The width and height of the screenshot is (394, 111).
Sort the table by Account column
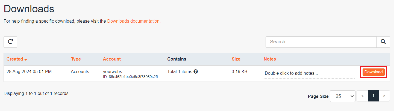pyautogui.click(x=112, y=59)
